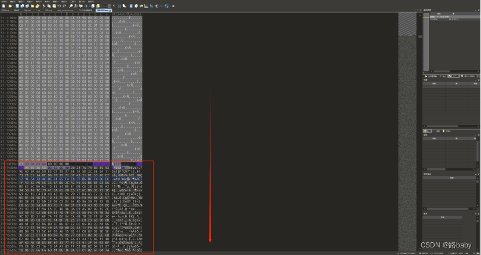Click the Paste clipboard toolbar icon
481x255 pixels.
[54, 6]
